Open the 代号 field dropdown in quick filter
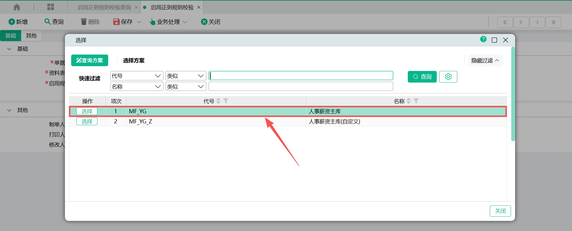The height and width of the screenshot is (231, 572). (x=137, y=76)
